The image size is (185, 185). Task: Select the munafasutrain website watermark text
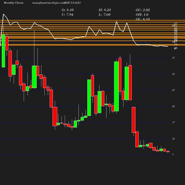coord(48,3)
